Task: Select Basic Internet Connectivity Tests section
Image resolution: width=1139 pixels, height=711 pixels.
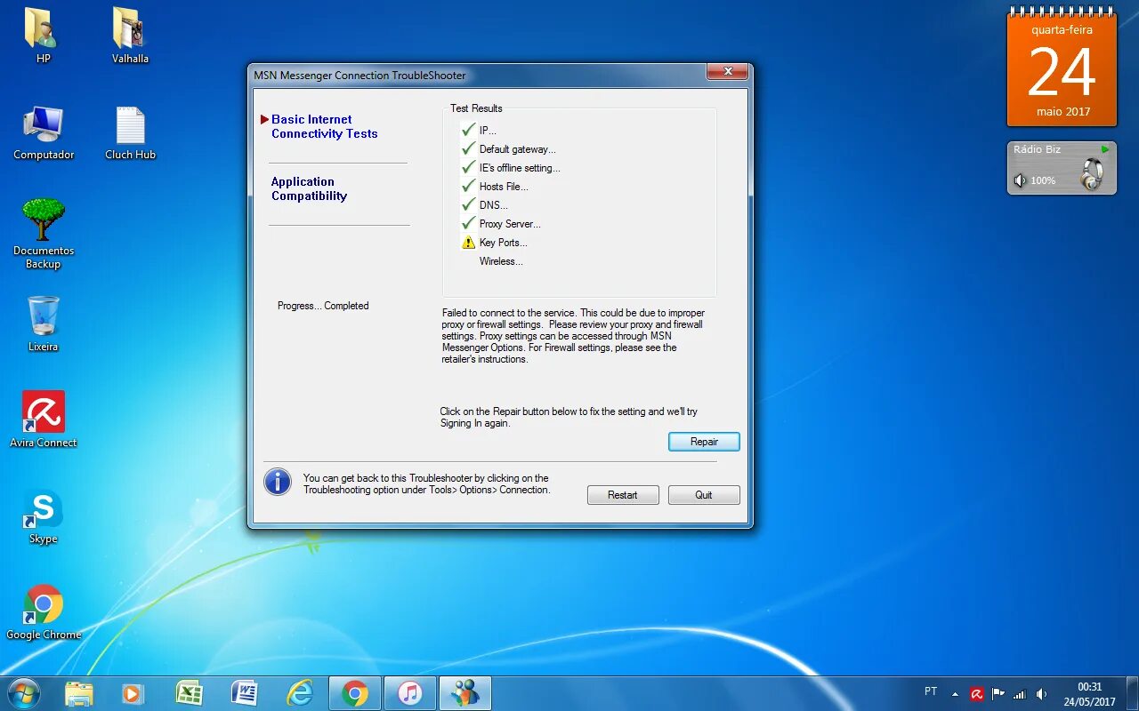Action: tap(324, 126)
